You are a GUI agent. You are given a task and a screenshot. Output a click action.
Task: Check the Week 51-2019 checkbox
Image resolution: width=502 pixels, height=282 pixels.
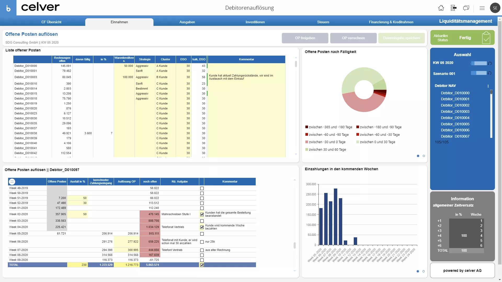(202, 198)
